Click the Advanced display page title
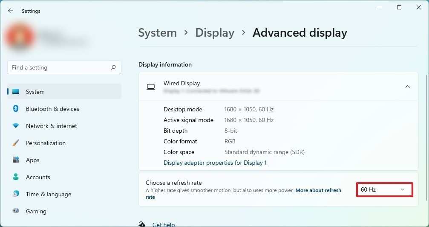 pyautogui.click(x=300, y=32)
